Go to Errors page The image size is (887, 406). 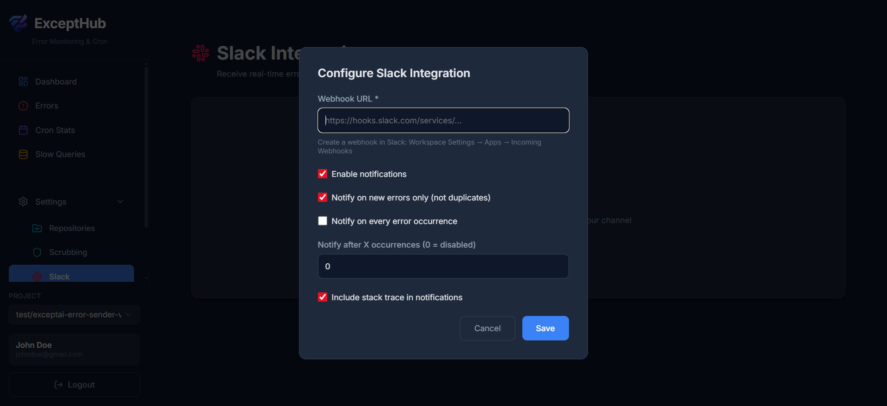(72, 106)
